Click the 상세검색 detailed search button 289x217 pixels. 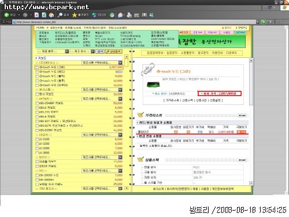114,52
